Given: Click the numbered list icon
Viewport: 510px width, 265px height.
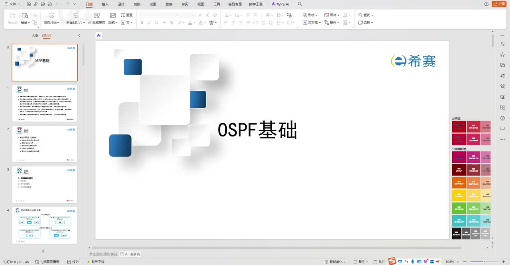Looking at the screenshot, I should click(238, 15).
